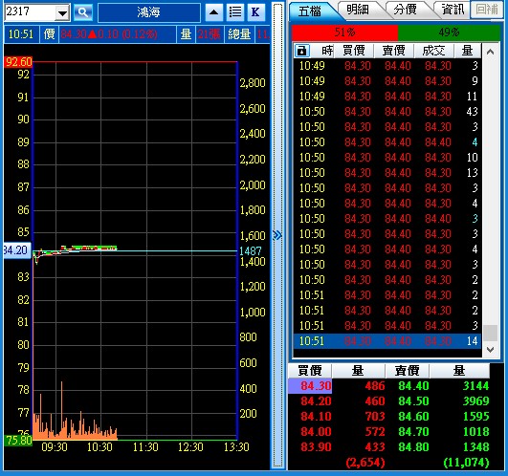Click the up-arrow button beside 鴻海
This screenshot has height=476, width=508.
click(x=214, y=12)
